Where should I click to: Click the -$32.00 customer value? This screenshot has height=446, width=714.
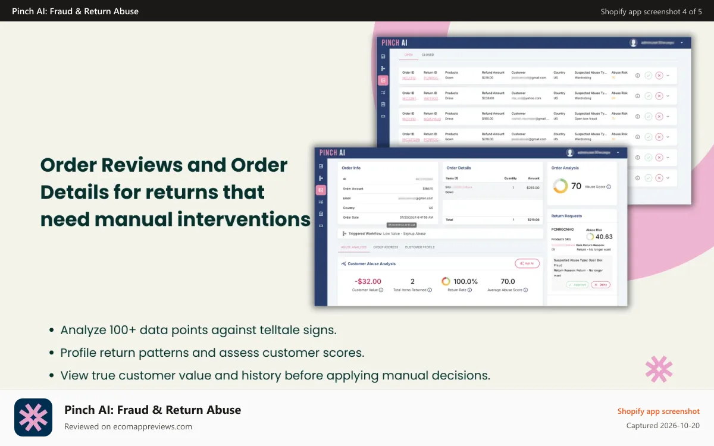[x=368, y=281]
